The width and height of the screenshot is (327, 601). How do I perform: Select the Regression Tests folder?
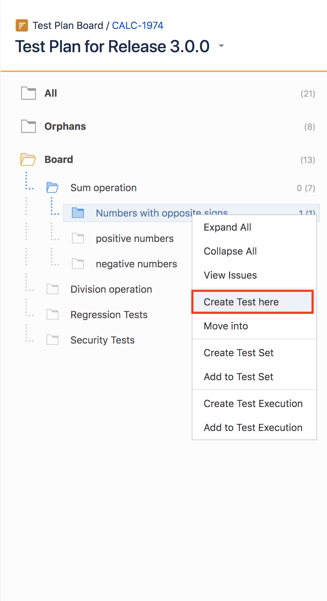(x=109, y=315)
